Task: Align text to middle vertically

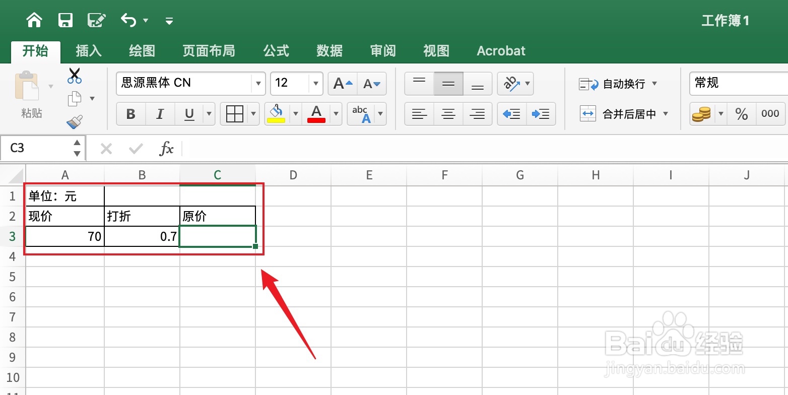Action: coord(448,84)
